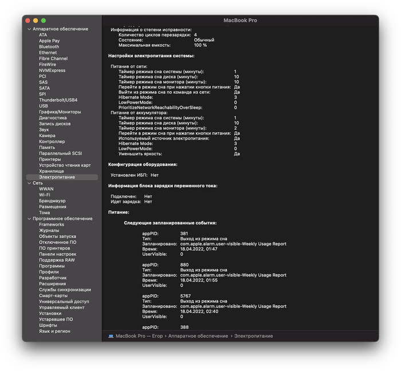This screenshot has height=371, width=401.
Task: Select ATA in the sidebar
Action: pos(43,35)
